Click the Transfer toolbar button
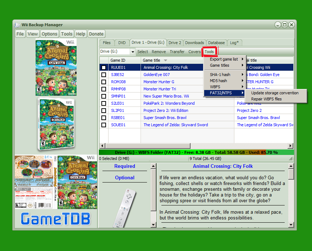The height and width of the screenshot is (251, 312). coord(177,52)
